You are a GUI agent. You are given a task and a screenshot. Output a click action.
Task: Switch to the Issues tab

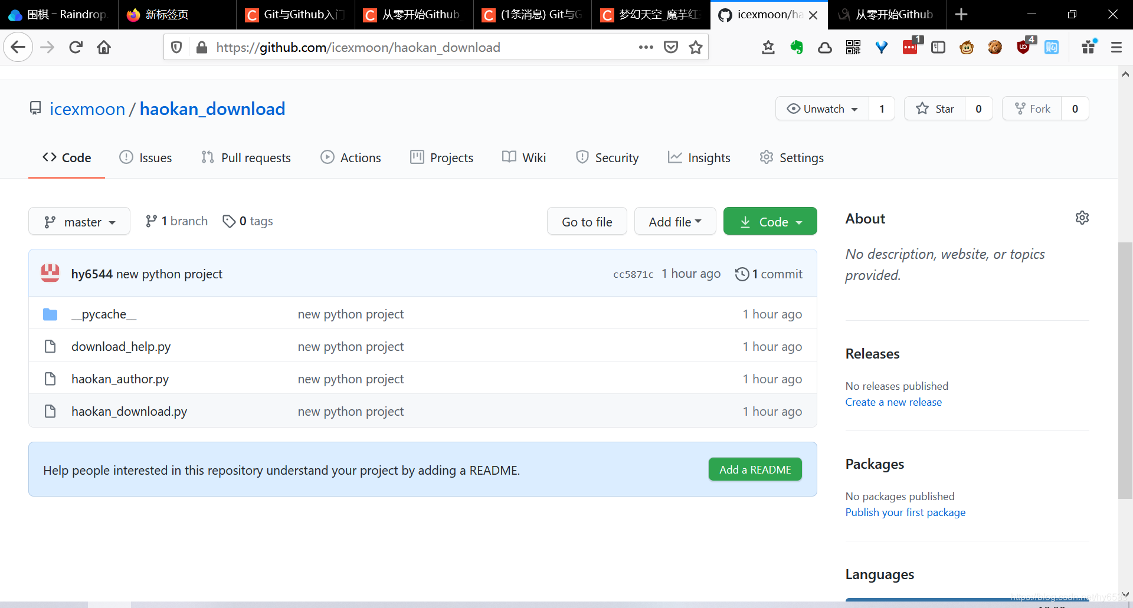[x=146, y=157]
